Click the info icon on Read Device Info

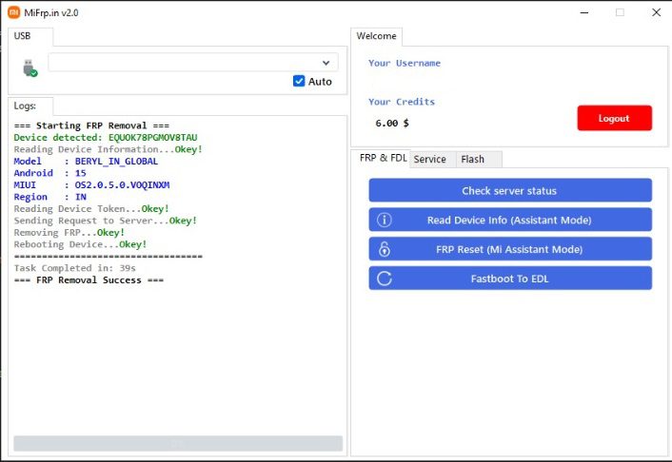[x=385, y=220]
